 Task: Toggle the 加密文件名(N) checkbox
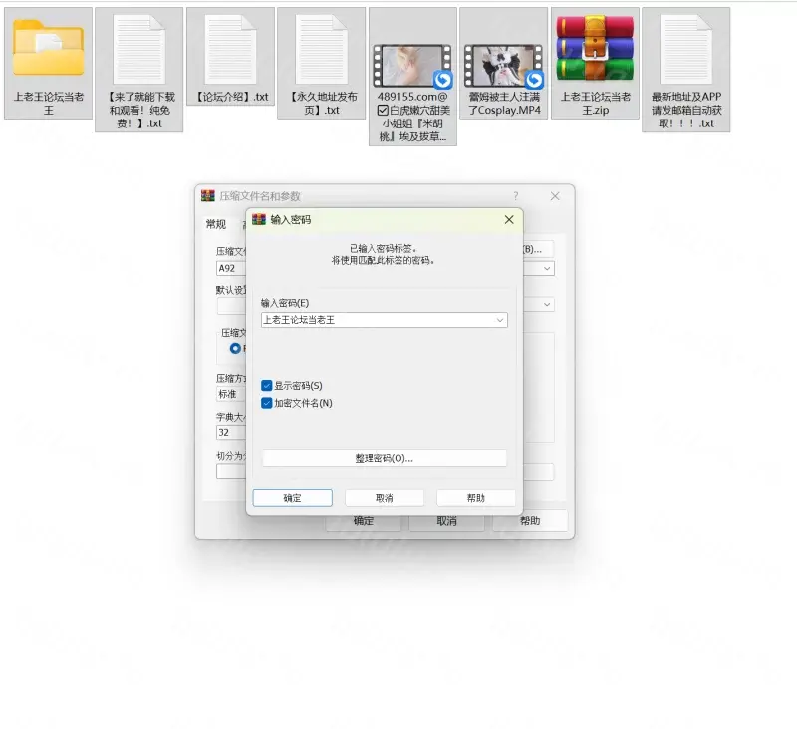[266, 403]
